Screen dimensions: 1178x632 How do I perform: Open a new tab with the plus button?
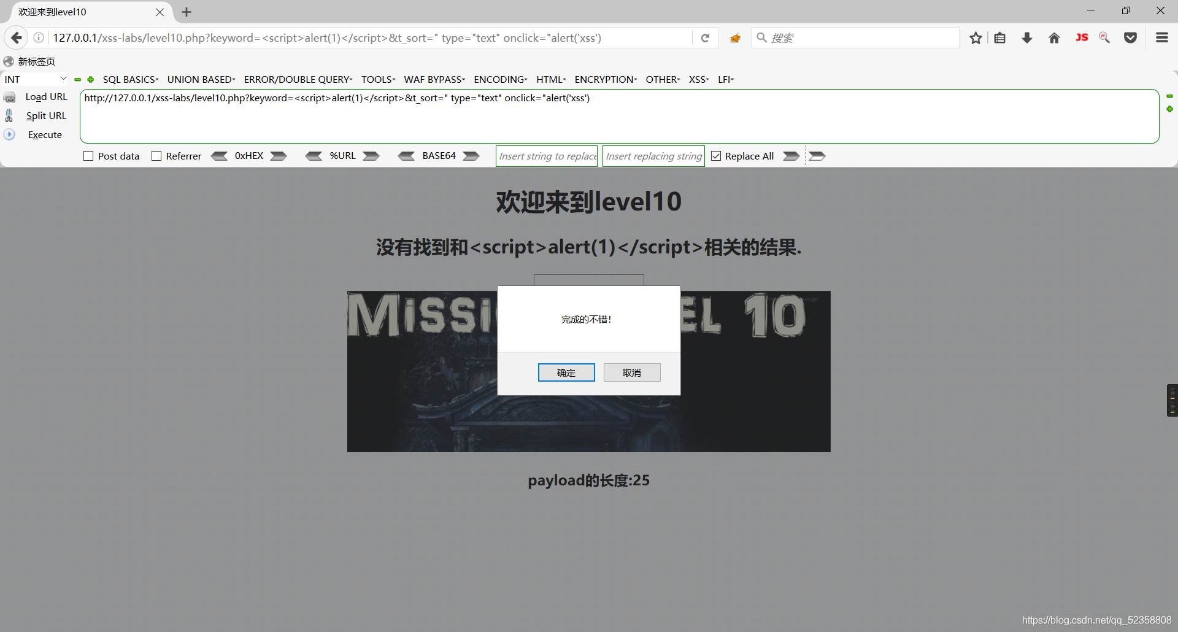point(187,12)
